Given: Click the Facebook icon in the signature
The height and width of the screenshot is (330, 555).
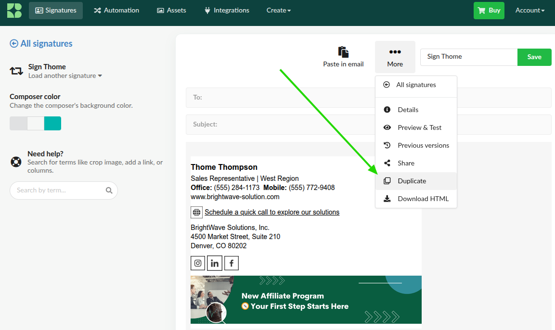Looking at the screenshot, I should tap(232, 263).
